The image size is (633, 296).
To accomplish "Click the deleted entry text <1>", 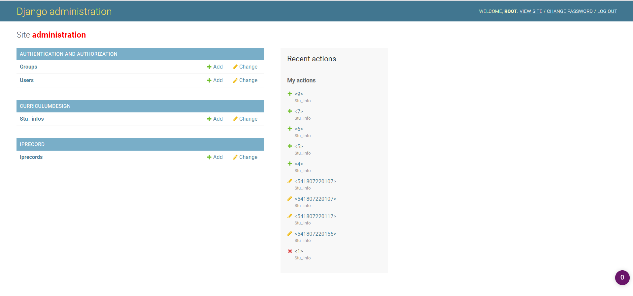I will tap(299, 251).
